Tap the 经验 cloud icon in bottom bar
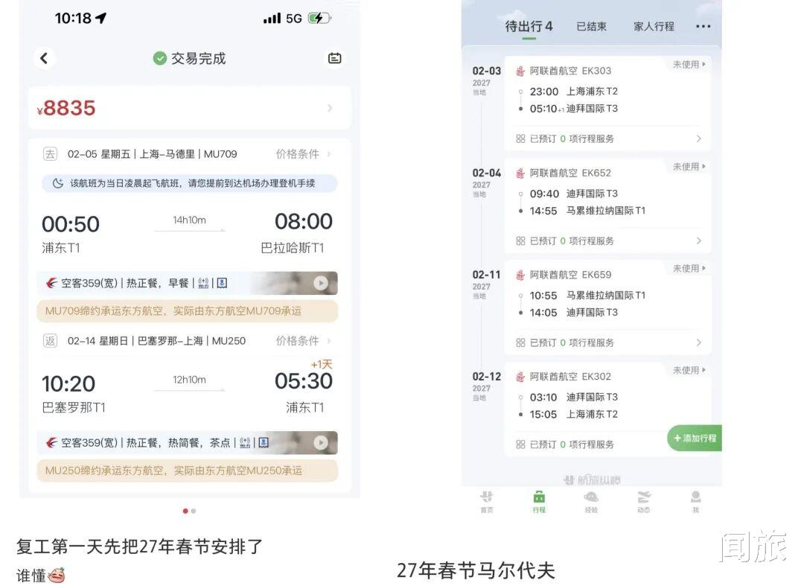This screenshot has width=804, height=586. [x=591, y=501]
